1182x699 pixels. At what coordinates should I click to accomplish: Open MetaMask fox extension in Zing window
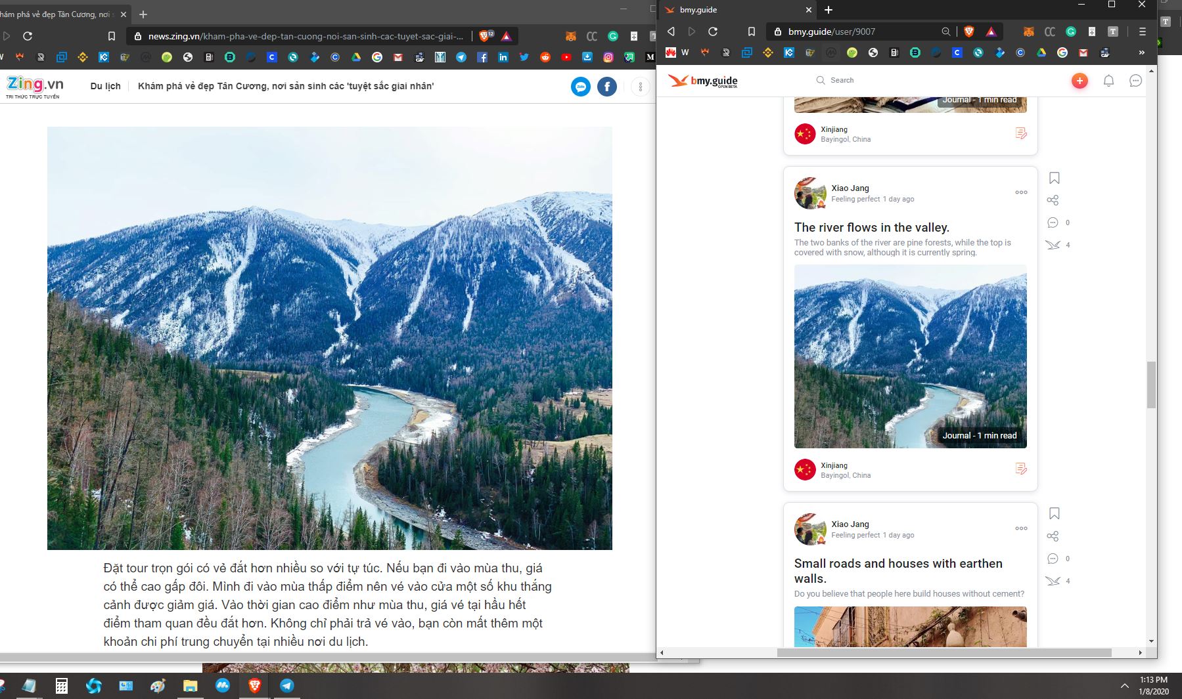tap(571, 36)
